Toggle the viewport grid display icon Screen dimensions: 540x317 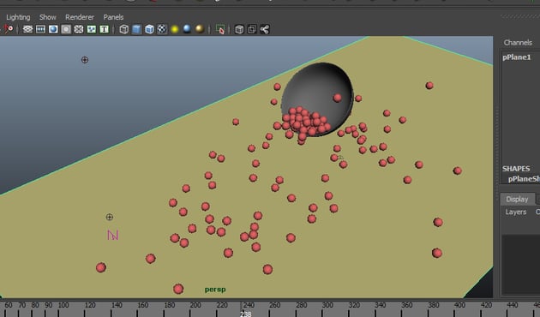point(27,29)
